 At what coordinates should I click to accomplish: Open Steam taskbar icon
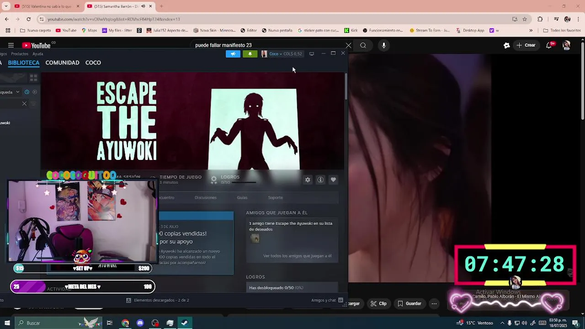(x=184, y=323)
